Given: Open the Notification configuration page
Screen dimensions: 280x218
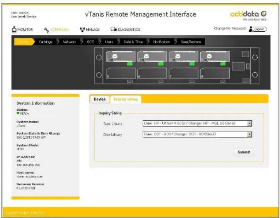Looking at the screenshot, I should point(162,42).
